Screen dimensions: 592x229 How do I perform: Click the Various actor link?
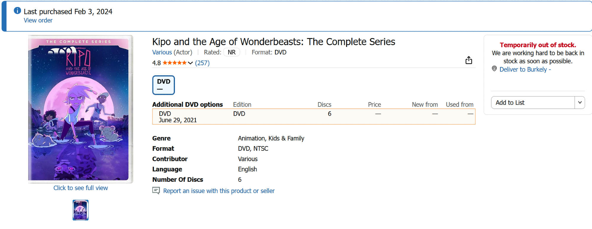tap(162, 52)
